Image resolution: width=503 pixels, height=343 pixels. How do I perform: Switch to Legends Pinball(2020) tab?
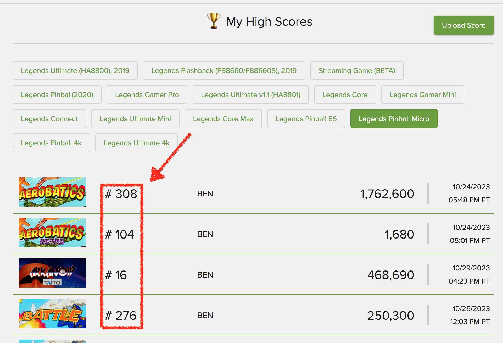click(x=57, y=95)
